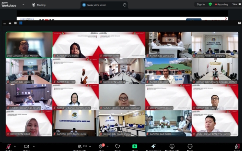Select the Meeting tab
Screen dimensions: 242x151
coord(39,5)
